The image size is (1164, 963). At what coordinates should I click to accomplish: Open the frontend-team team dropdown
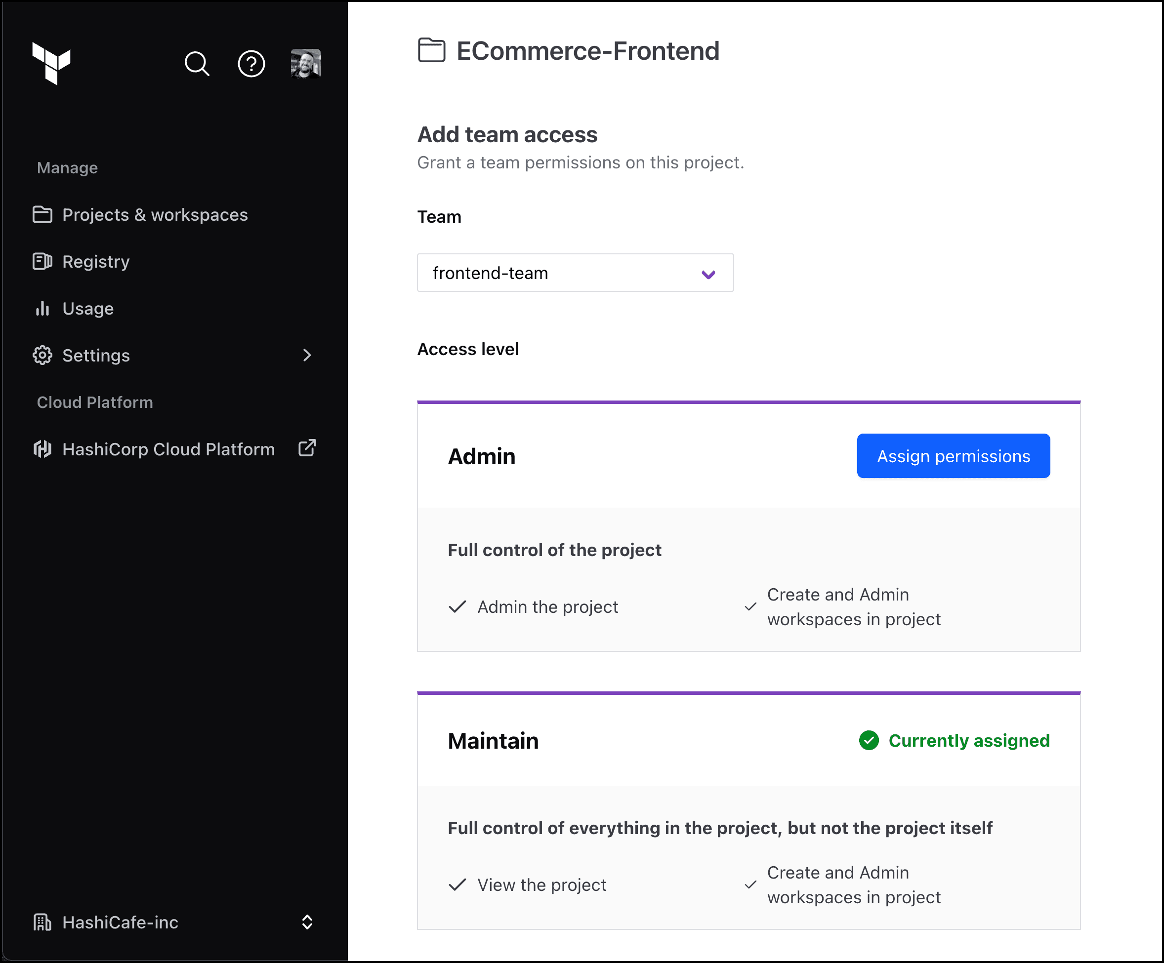(x=575, y=273)
